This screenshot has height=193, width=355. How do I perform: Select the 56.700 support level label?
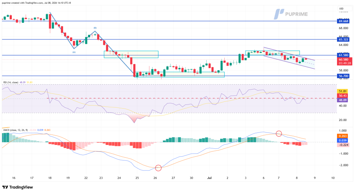click(343, 76)
